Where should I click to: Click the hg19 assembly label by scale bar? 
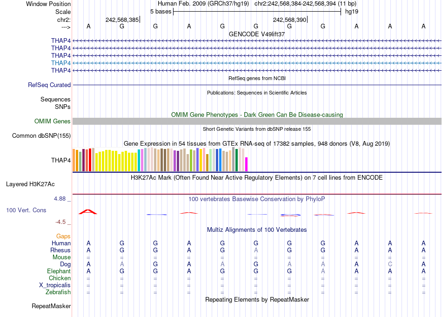(x=352, y=12)
